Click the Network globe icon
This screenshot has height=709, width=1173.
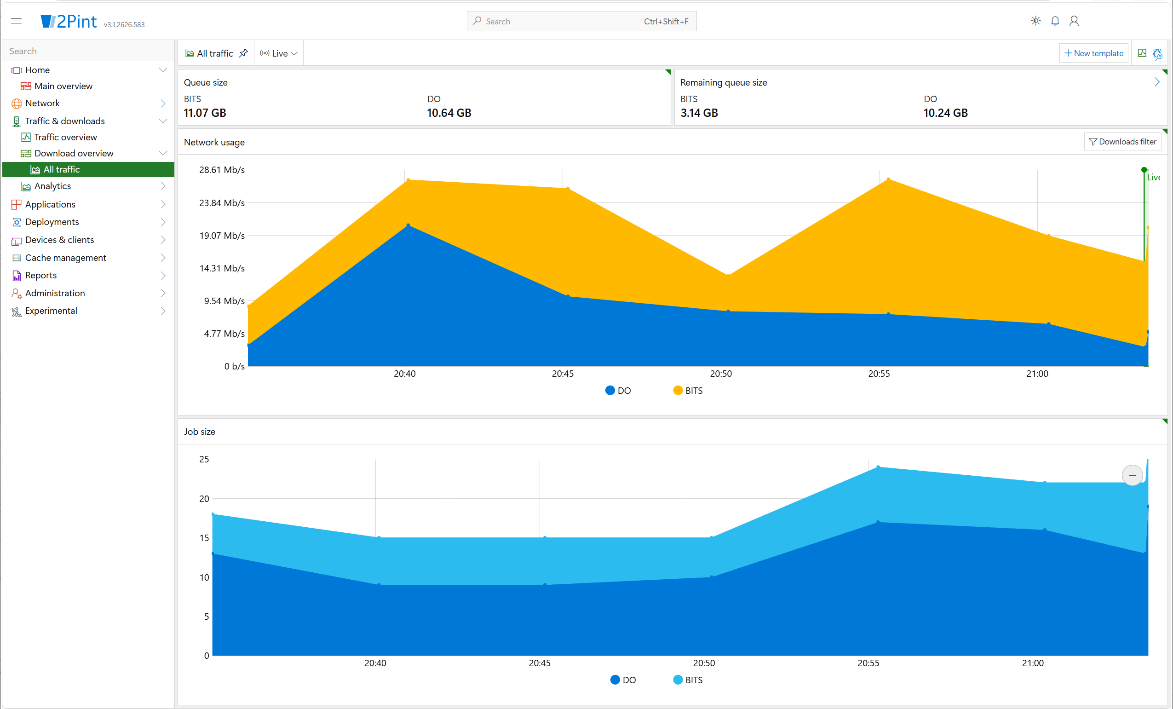(x=16, y=104)
